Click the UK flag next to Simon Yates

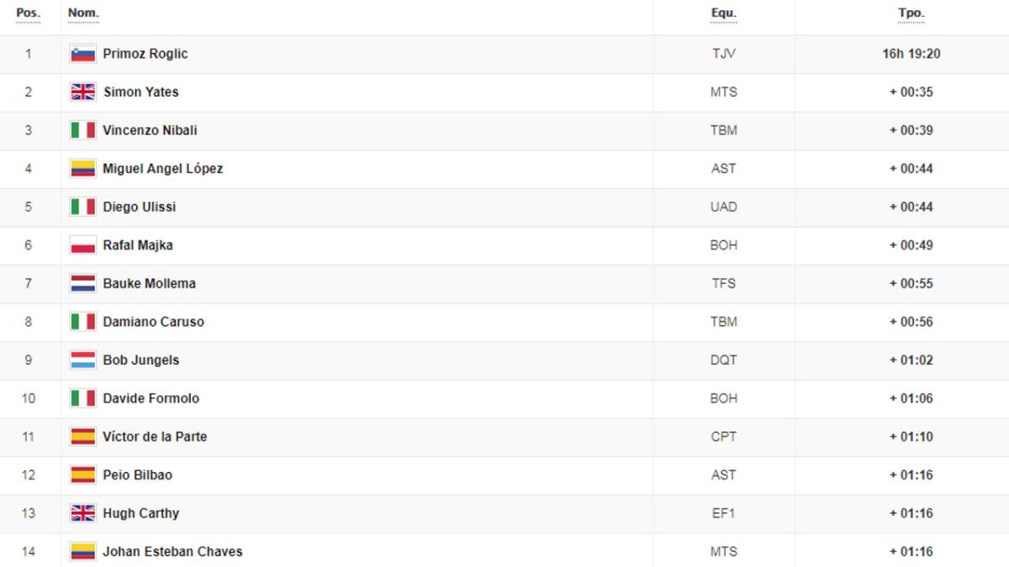tap(82, 92)
